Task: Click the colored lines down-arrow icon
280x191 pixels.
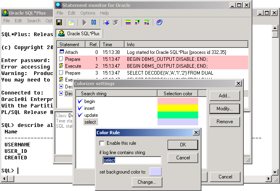Action: click(x=147, y=22)
